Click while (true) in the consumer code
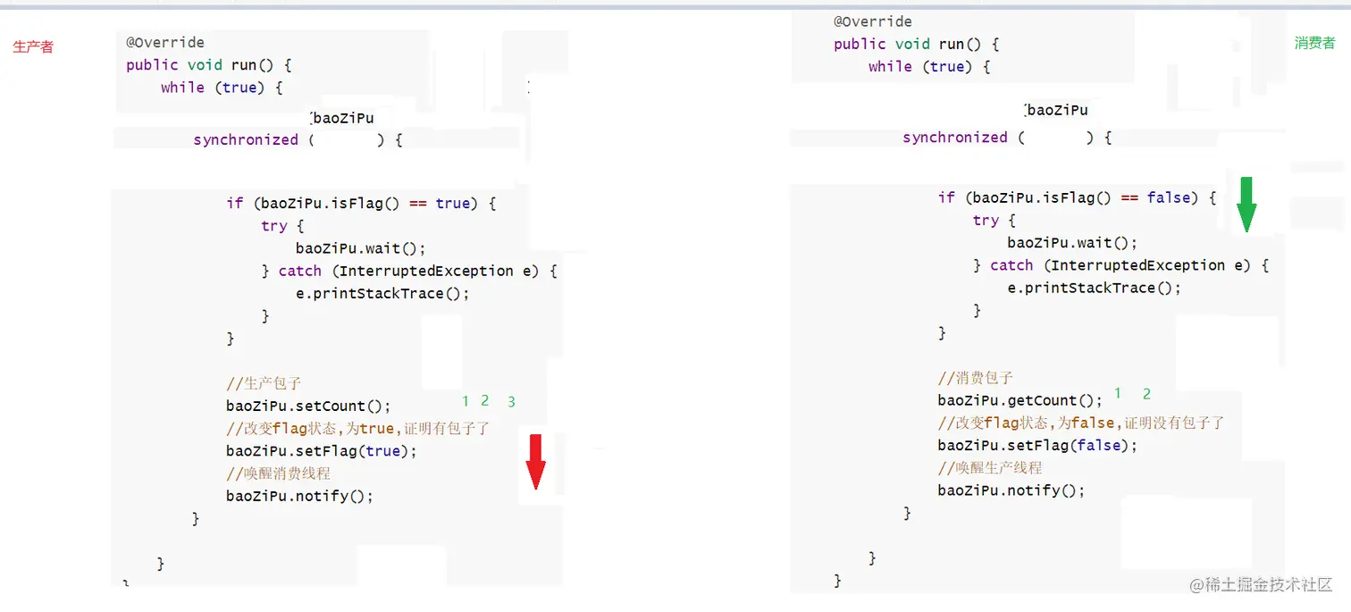The height and width of the screenshot is (612, 1351). coord(929,66)
